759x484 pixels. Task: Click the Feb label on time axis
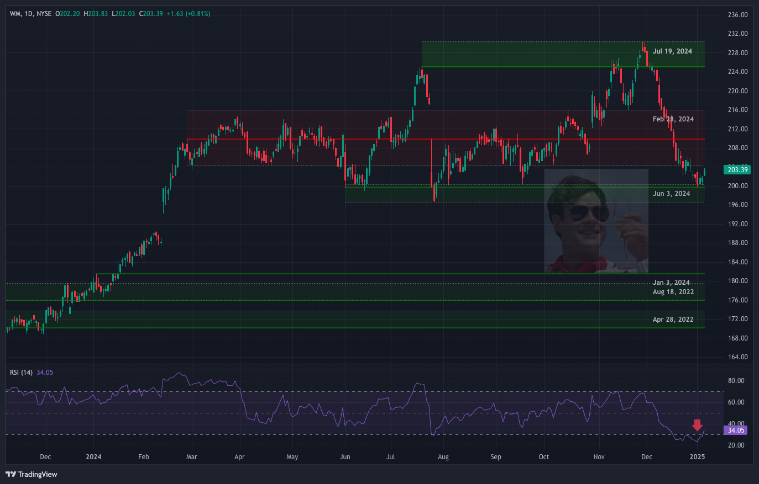144,457
